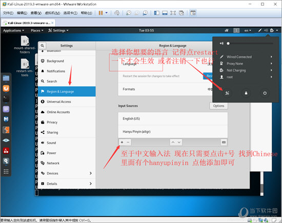Click the blue Restart button
Viewport: 282px width, 223px height.
(x=208, y=76)
